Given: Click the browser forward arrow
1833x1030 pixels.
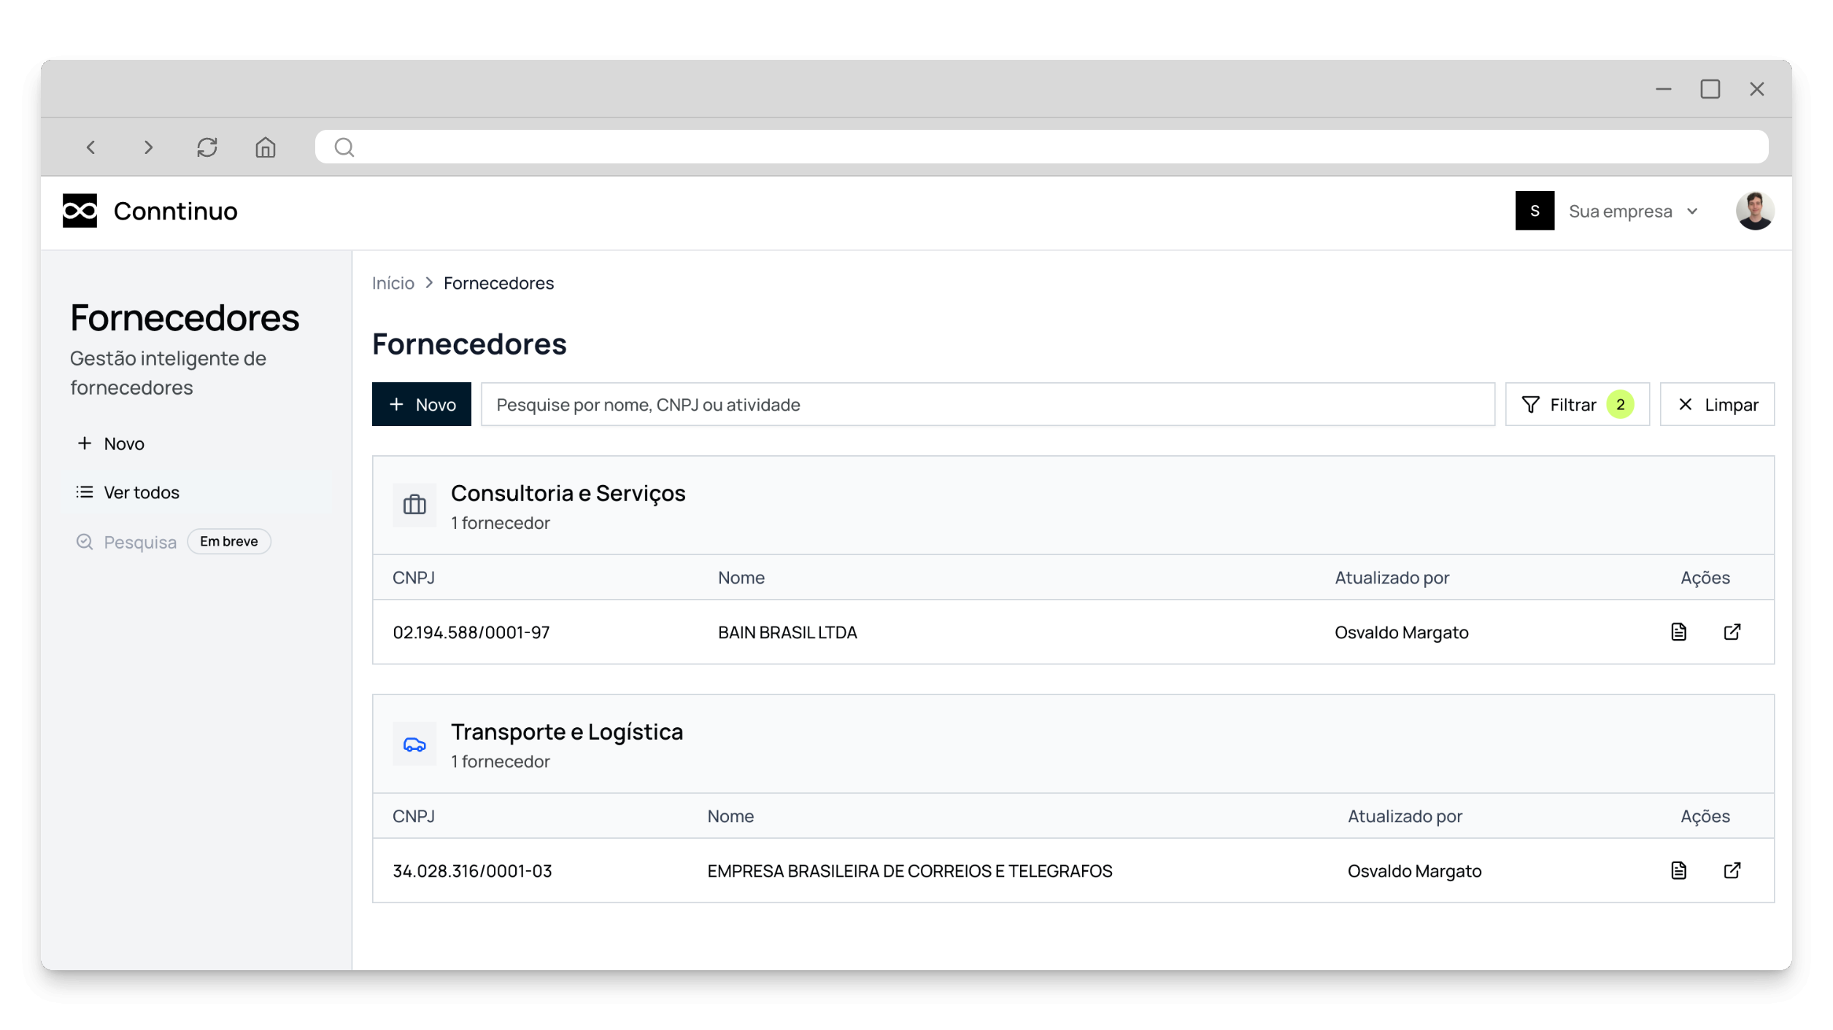Looking at the screenshot, I should (x=148, y=147).
